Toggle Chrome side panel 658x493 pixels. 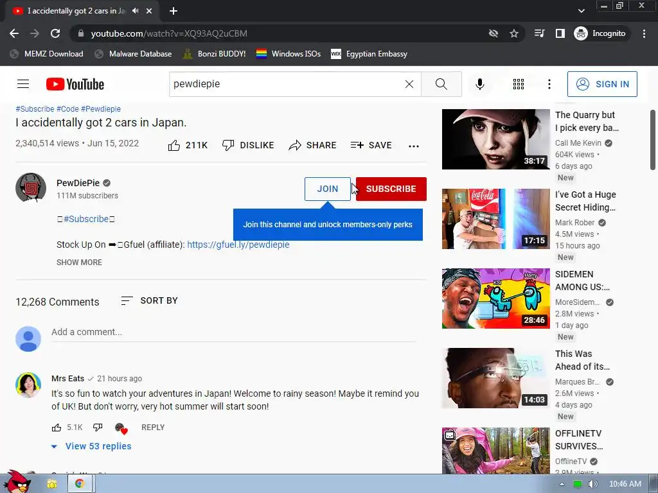coord(560,33)
